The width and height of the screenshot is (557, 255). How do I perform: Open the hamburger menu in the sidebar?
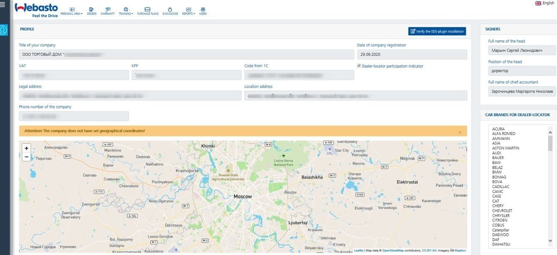(2, 5)
